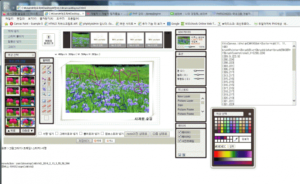Open the 스티커 붙이기 side menu
The height and width of the screenshot is (184, 300).
pos(20,36)
